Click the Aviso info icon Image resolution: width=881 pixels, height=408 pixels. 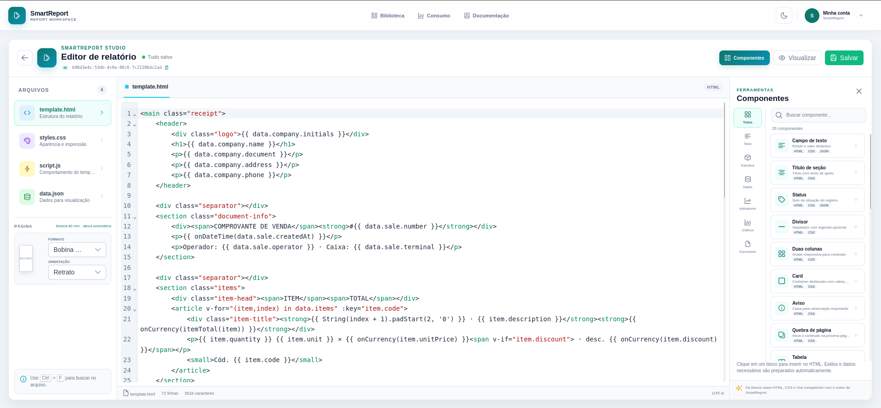[782, 308]
